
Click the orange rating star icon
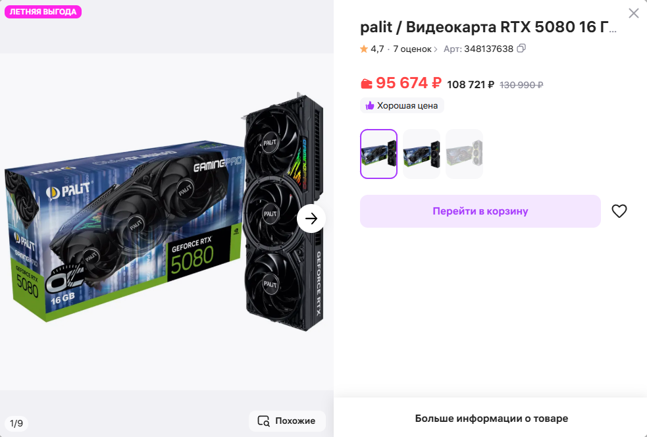(364, 49)
